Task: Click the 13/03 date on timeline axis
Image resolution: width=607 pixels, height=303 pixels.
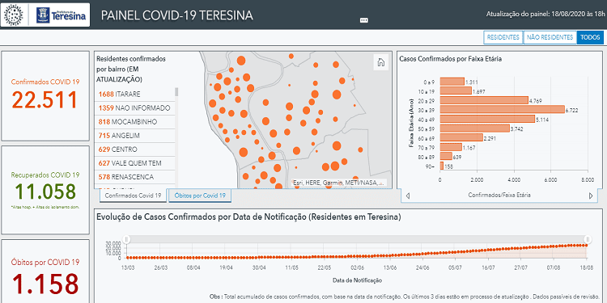Action: click(x=128, y=267)
